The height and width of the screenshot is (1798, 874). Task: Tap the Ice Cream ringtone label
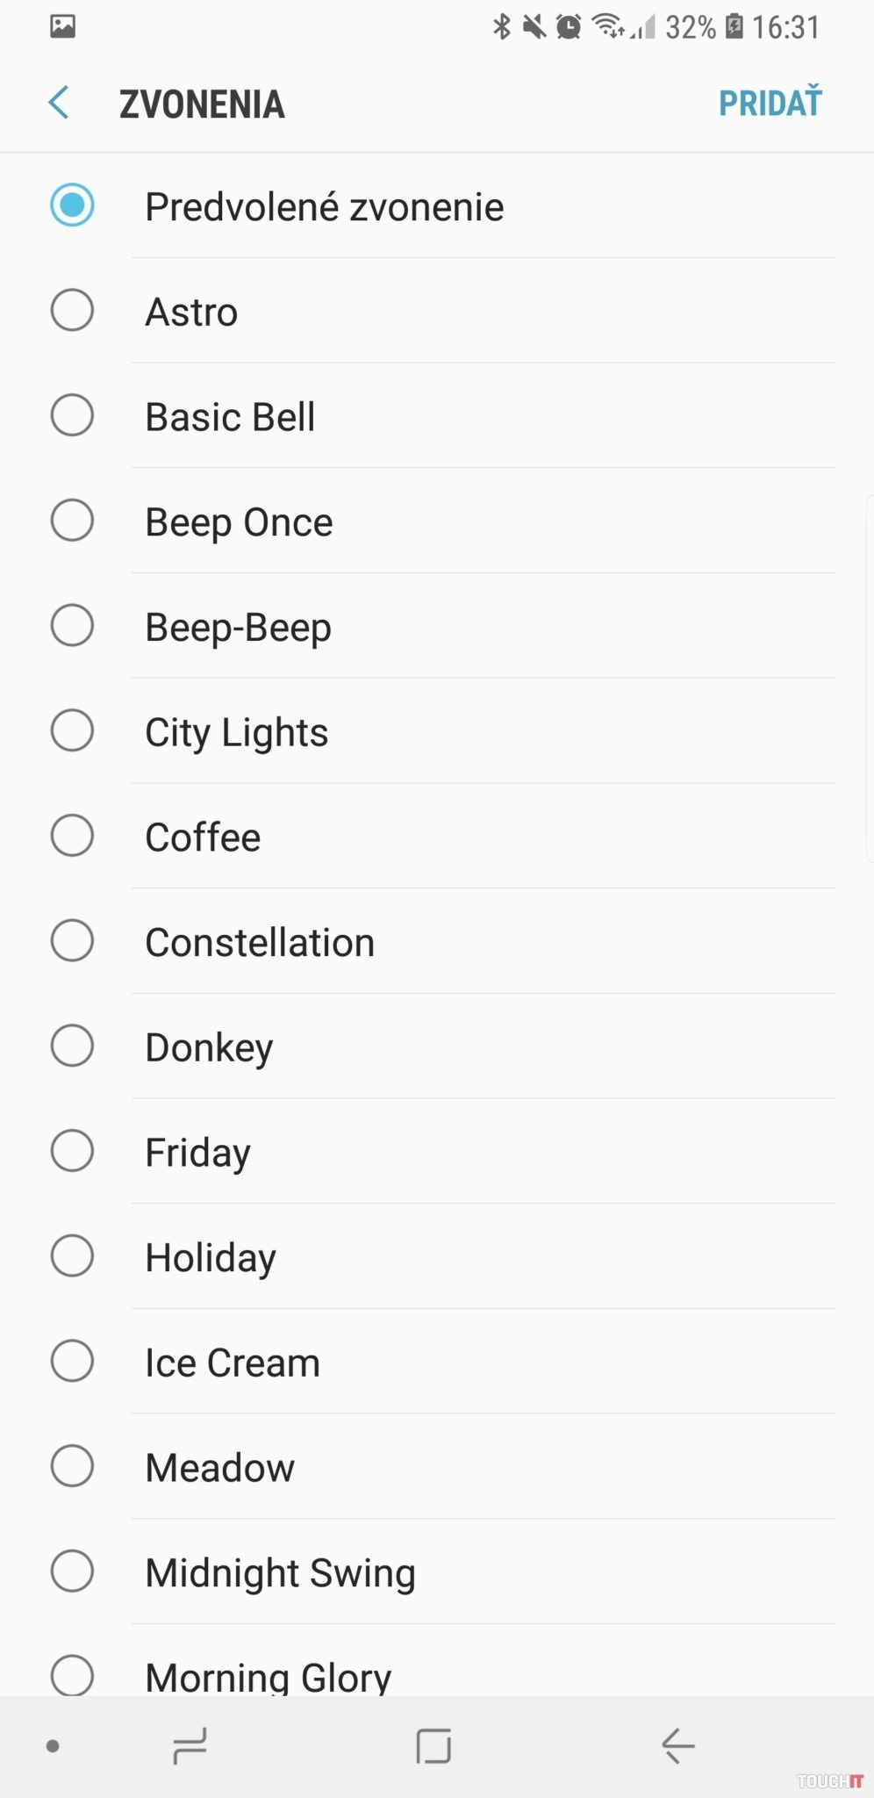(x=233, y=1363)
